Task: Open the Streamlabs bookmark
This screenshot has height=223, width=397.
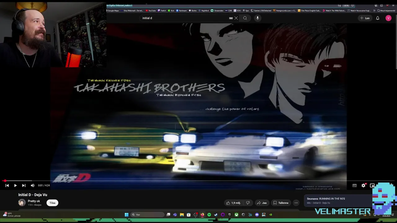Action: [x=217, y=11]
